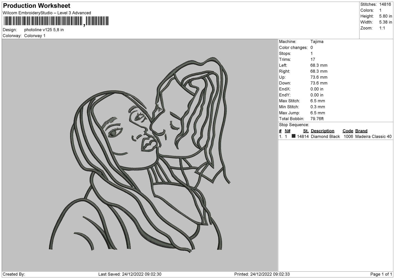The height and width of the screenshot is (279, 395).
Task: Click the embroidery design preview image
Action: point(140,155)
